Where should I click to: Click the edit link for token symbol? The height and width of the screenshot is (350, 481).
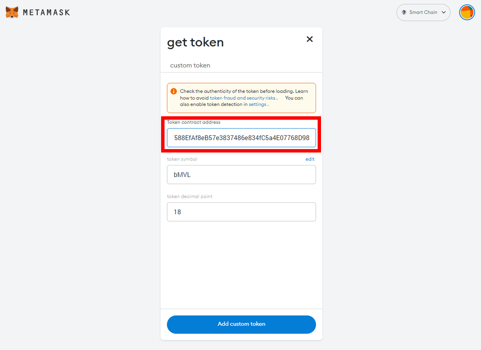(x=310, y=159)
